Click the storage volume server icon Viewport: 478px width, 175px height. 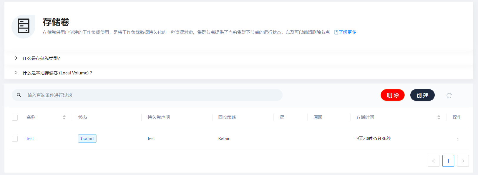coord(24,26)
